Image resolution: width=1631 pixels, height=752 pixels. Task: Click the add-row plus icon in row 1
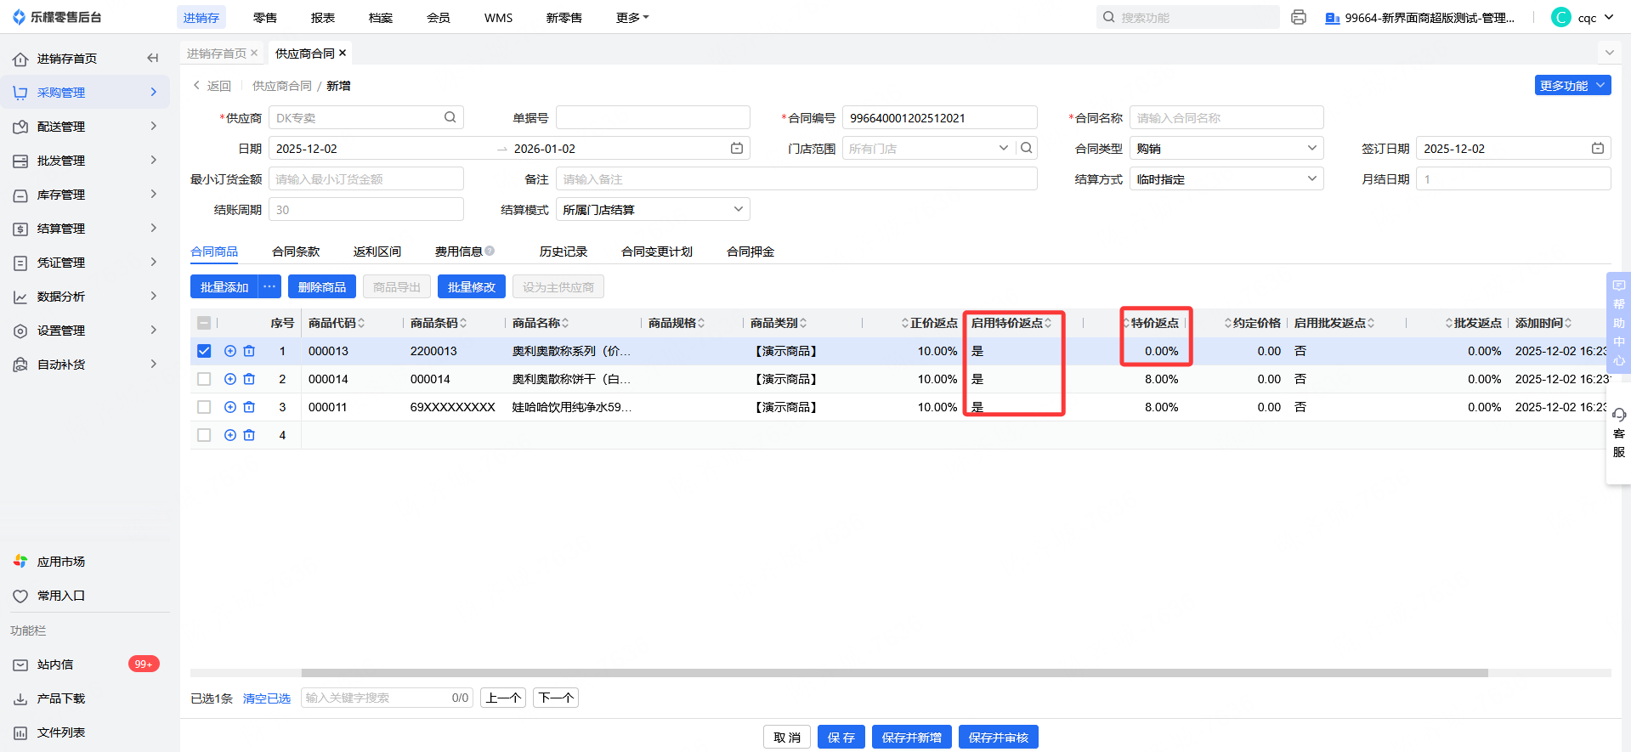[x=230, y=351]
